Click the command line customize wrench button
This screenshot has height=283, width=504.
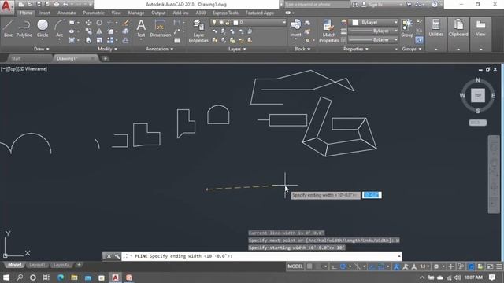(117, 256)
